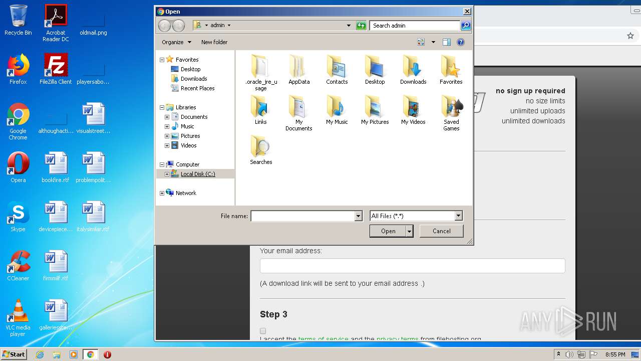
Task: Open VLC media player desktop shortcut
Action: pyautogui.click(x=18, y=318)
